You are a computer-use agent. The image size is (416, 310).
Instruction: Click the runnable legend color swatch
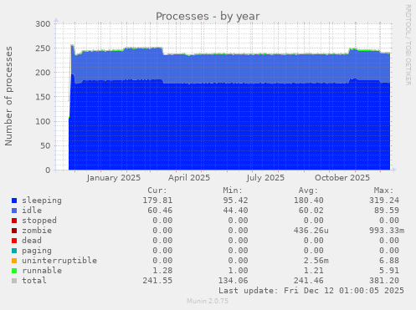click(14, 271)
